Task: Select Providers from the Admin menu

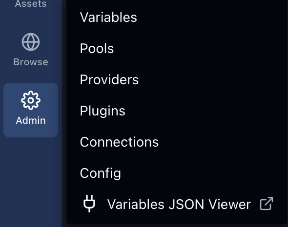Action: tap(109, 80)
